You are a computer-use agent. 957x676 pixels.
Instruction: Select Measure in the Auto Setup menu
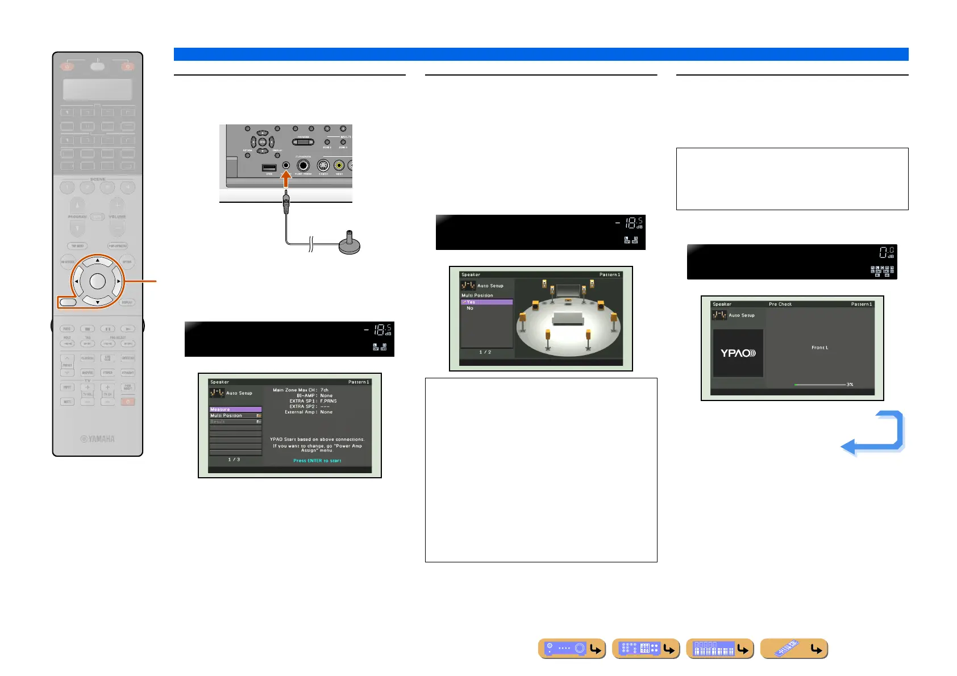tap(235, 409)
